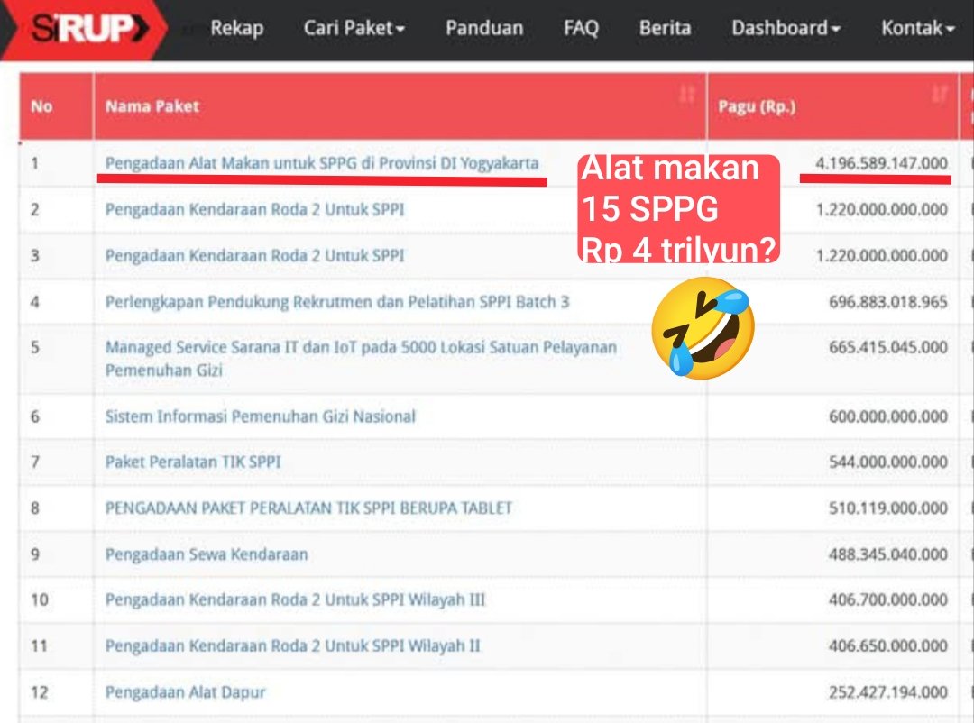The height and width of the screenshot is (723, 974).
Task: Click the Nama Paket column header
Action: pos(400,106)
